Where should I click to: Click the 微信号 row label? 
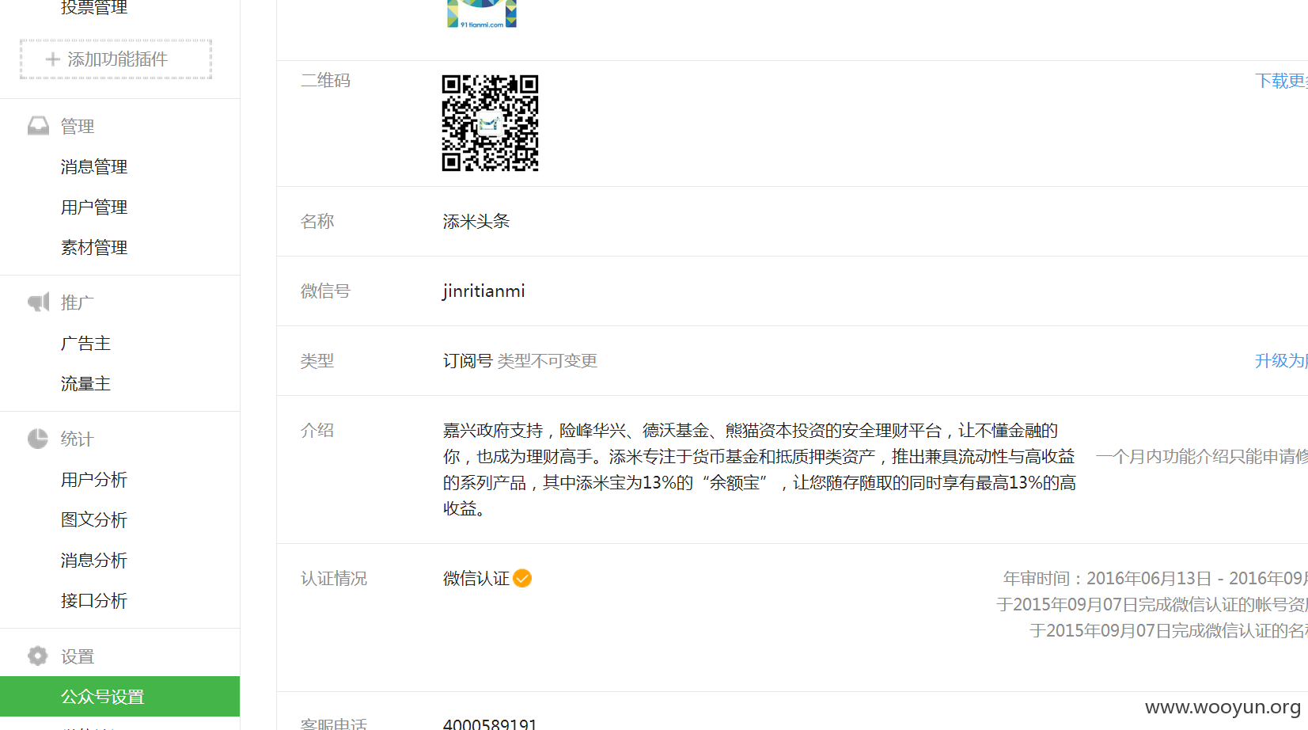[325, 291]
